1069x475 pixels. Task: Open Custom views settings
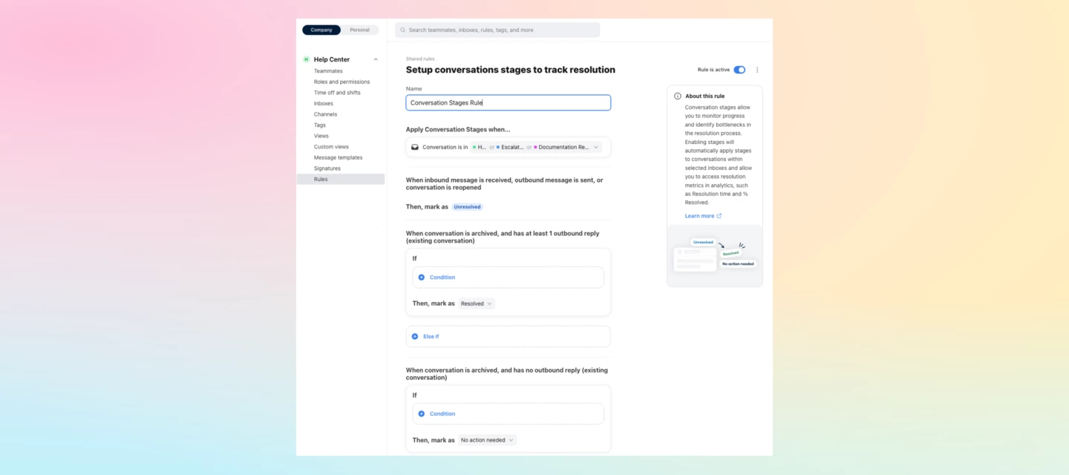click(x=331, y=147)
